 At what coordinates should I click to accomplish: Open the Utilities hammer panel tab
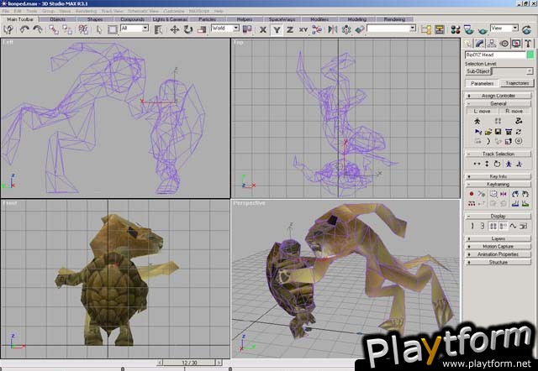coord(528,44)
